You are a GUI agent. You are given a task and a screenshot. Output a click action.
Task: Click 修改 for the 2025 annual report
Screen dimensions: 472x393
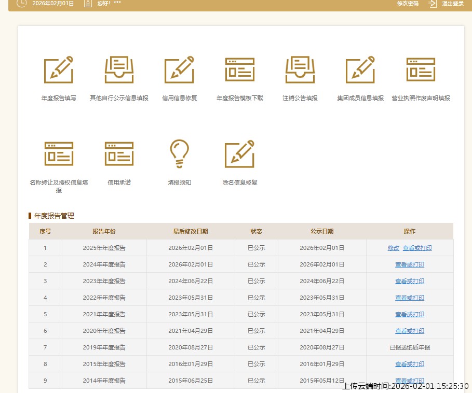coord(393,248)
